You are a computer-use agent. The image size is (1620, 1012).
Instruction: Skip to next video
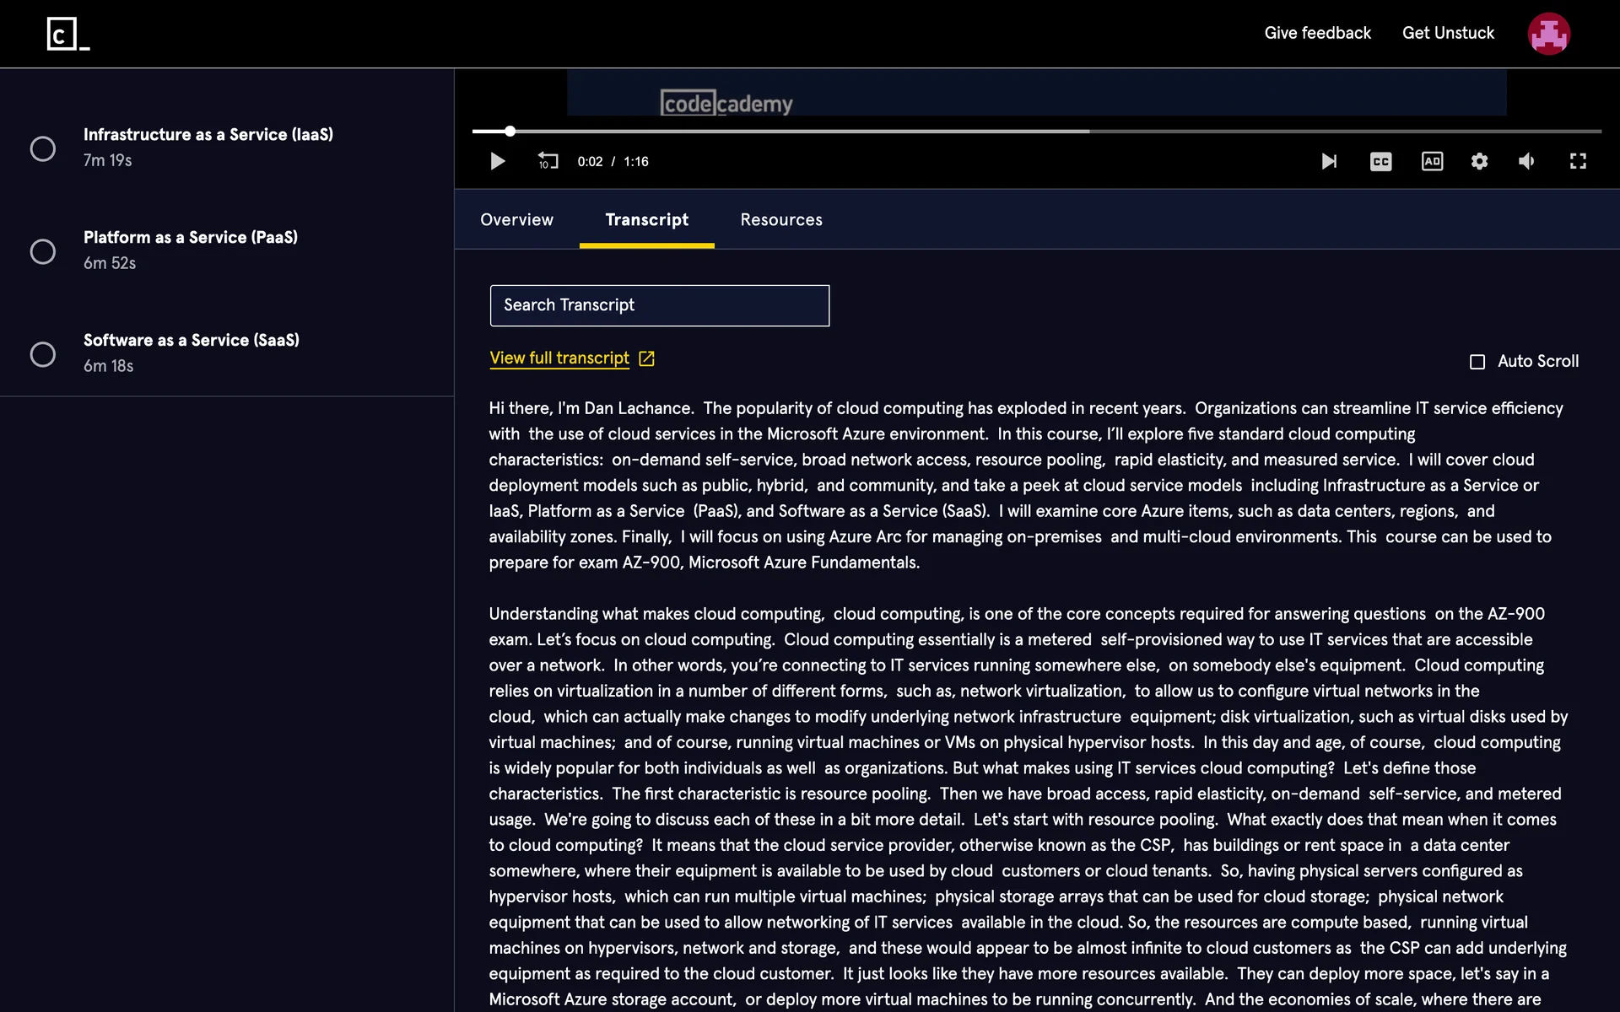coord(1329,161)
